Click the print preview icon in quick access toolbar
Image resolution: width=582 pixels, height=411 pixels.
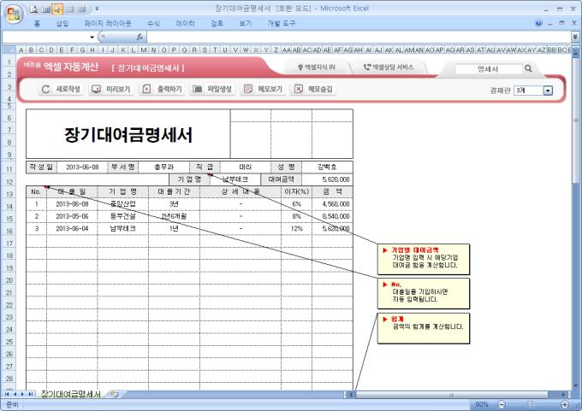(x=34, y=9)
